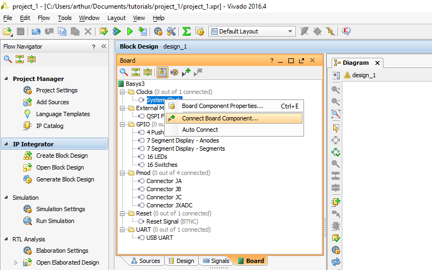Image resolution: width=432 pixels, height=270 pixels.
Task: Toggle the USB UART connection circle
Action: pyautogui.click(x=141, y=238)
